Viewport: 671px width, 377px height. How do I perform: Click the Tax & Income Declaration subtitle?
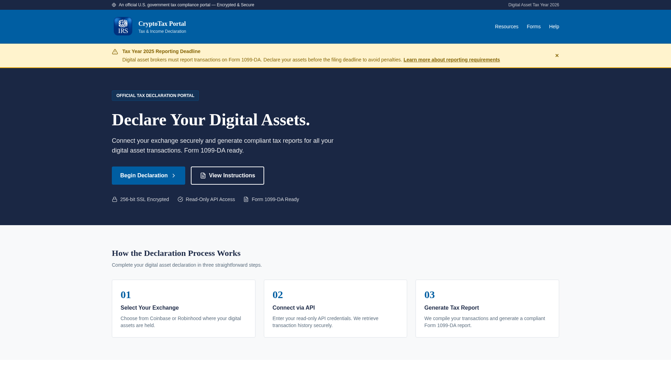[162, 31]
